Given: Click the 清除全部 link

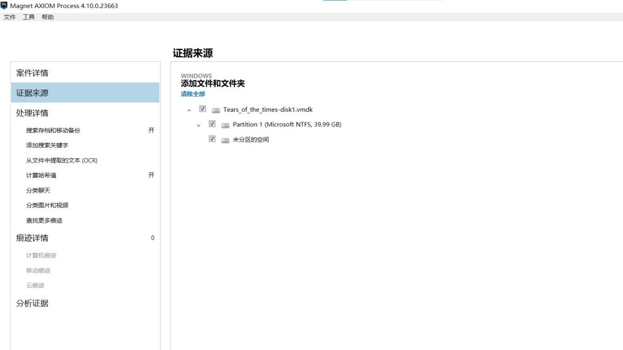Looking at the screenshot, I should pos(193,94).
